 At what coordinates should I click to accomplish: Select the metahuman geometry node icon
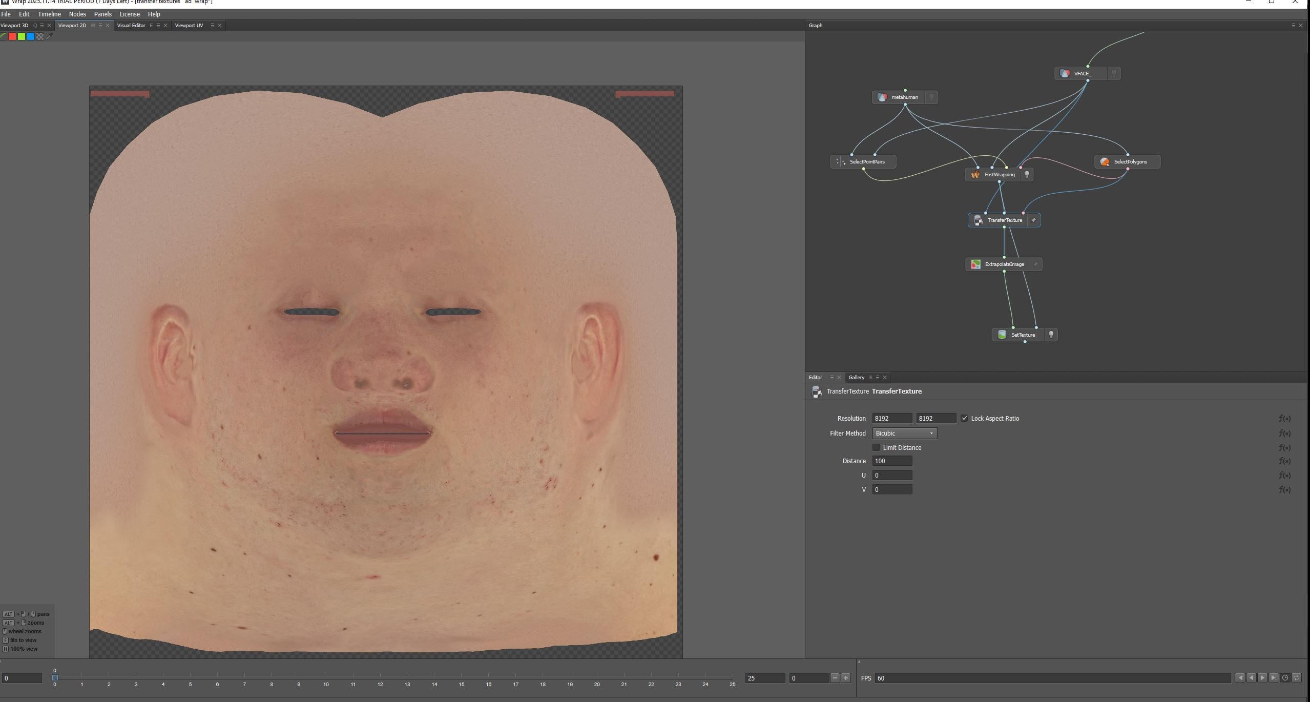pyautogui.click(x=883, y=97)
